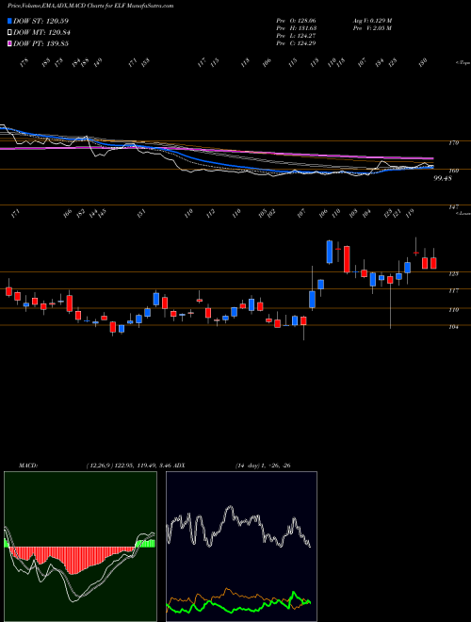This screenshot has width=471, height=622.
Task: Click the 104 price level label
Action: click(x=454, y=327)
